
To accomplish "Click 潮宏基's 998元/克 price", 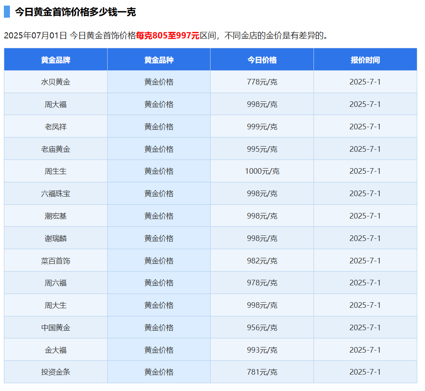I will pyautogui.click(x=262, y=216).
